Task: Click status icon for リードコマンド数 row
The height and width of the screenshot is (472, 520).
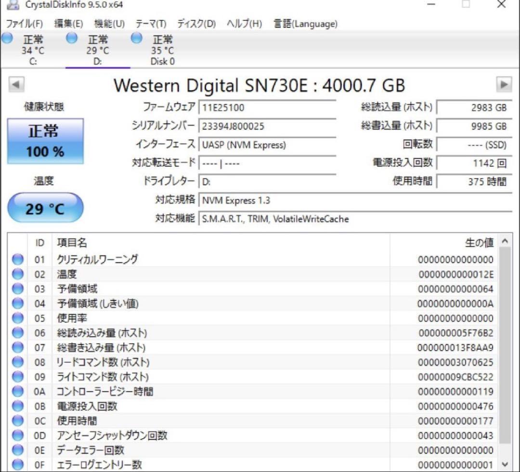Action: [18, 362]
